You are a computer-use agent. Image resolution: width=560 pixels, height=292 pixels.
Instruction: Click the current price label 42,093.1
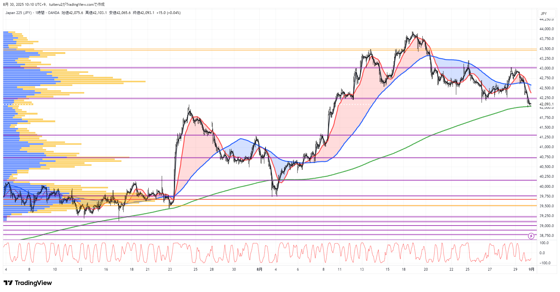click(547, 104)
